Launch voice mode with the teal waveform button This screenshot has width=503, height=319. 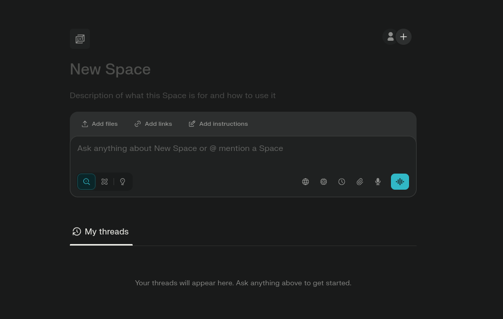pos(400,182)
